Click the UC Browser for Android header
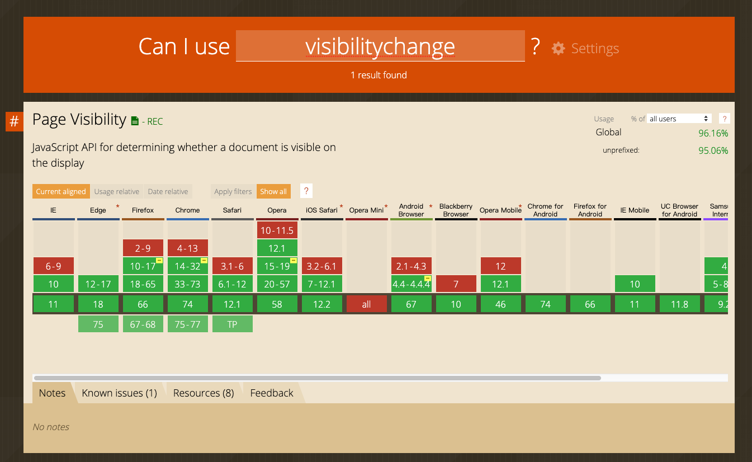Image resolution: width=752 pixels, height=462 pixels. 679,210
